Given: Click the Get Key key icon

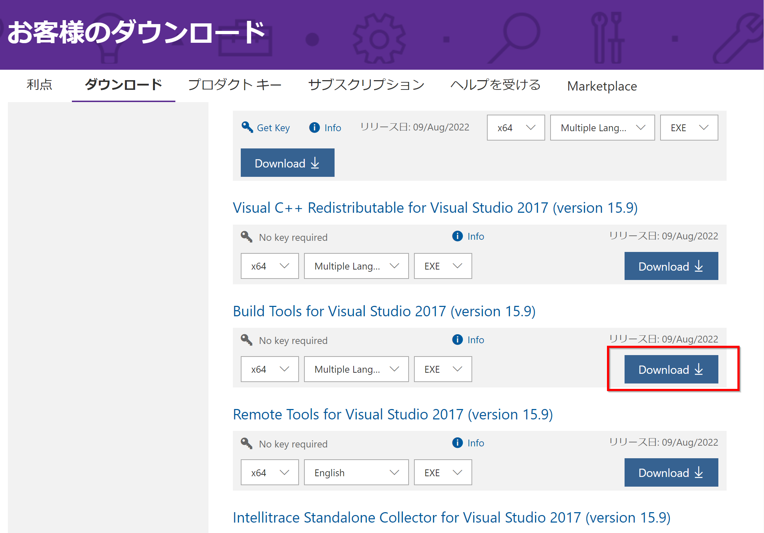Looking at the screenshot, I should [247, 127].
